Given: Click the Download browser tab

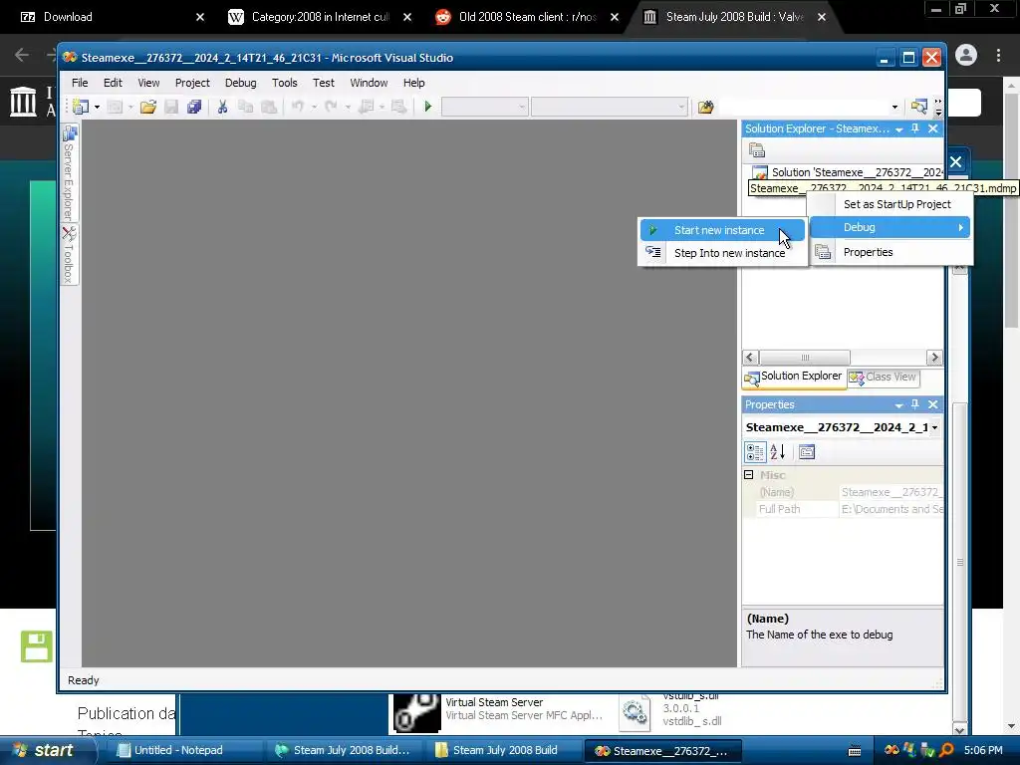Looking at the screenshot, I should (112, 17).
